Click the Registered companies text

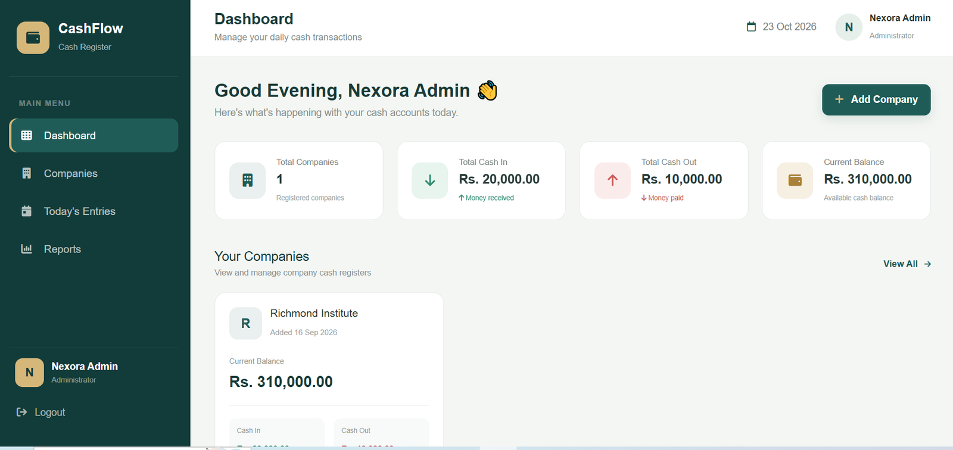click(x=310, y=198)
